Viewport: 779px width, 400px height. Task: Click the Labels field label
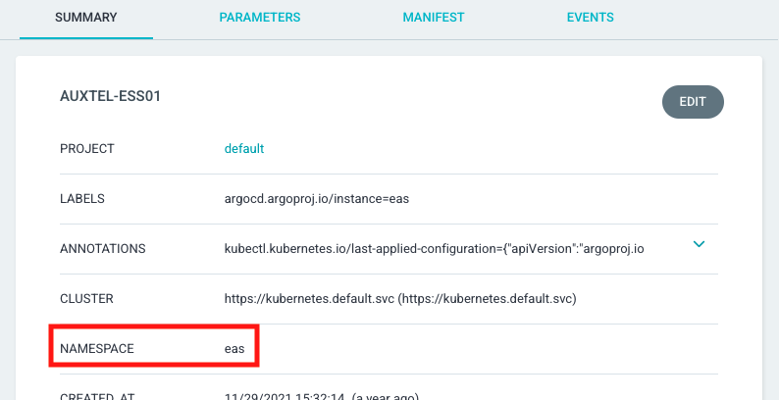coord(82,199)
